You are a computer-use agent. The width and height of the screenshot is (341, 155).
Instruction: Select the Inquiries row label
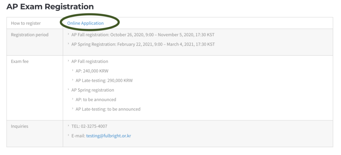[20, 126]
